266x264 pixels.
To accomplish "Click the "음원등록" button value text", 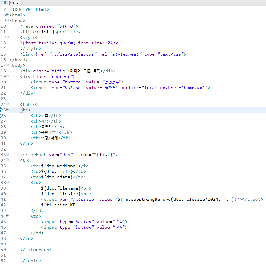I will coord(112,82).
